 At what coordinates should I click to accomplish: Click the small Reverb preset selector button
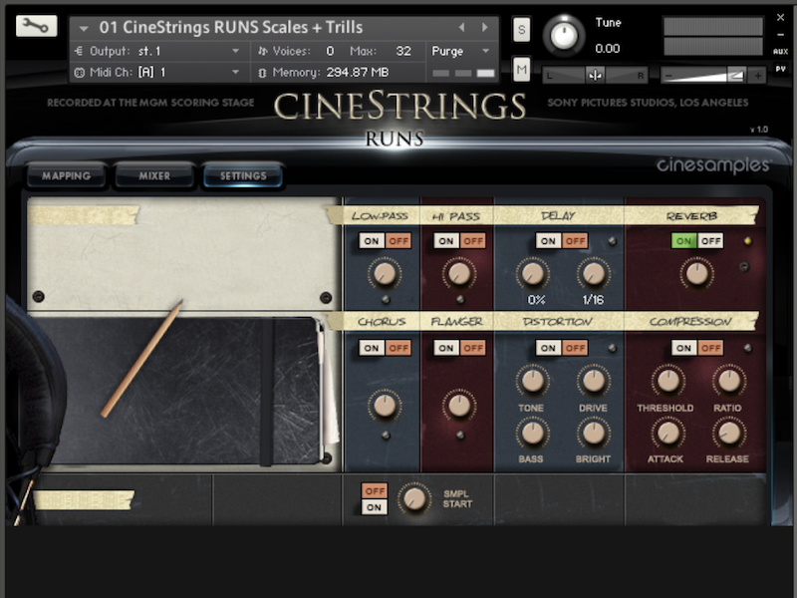coord(743,266)
